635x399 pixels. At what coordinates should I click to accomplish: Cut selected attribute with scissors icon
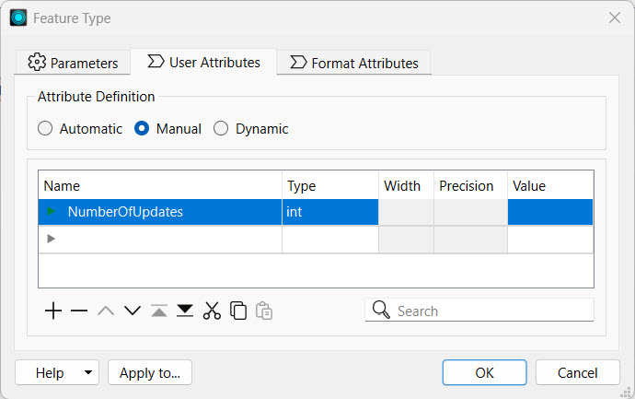click(212, 311)
